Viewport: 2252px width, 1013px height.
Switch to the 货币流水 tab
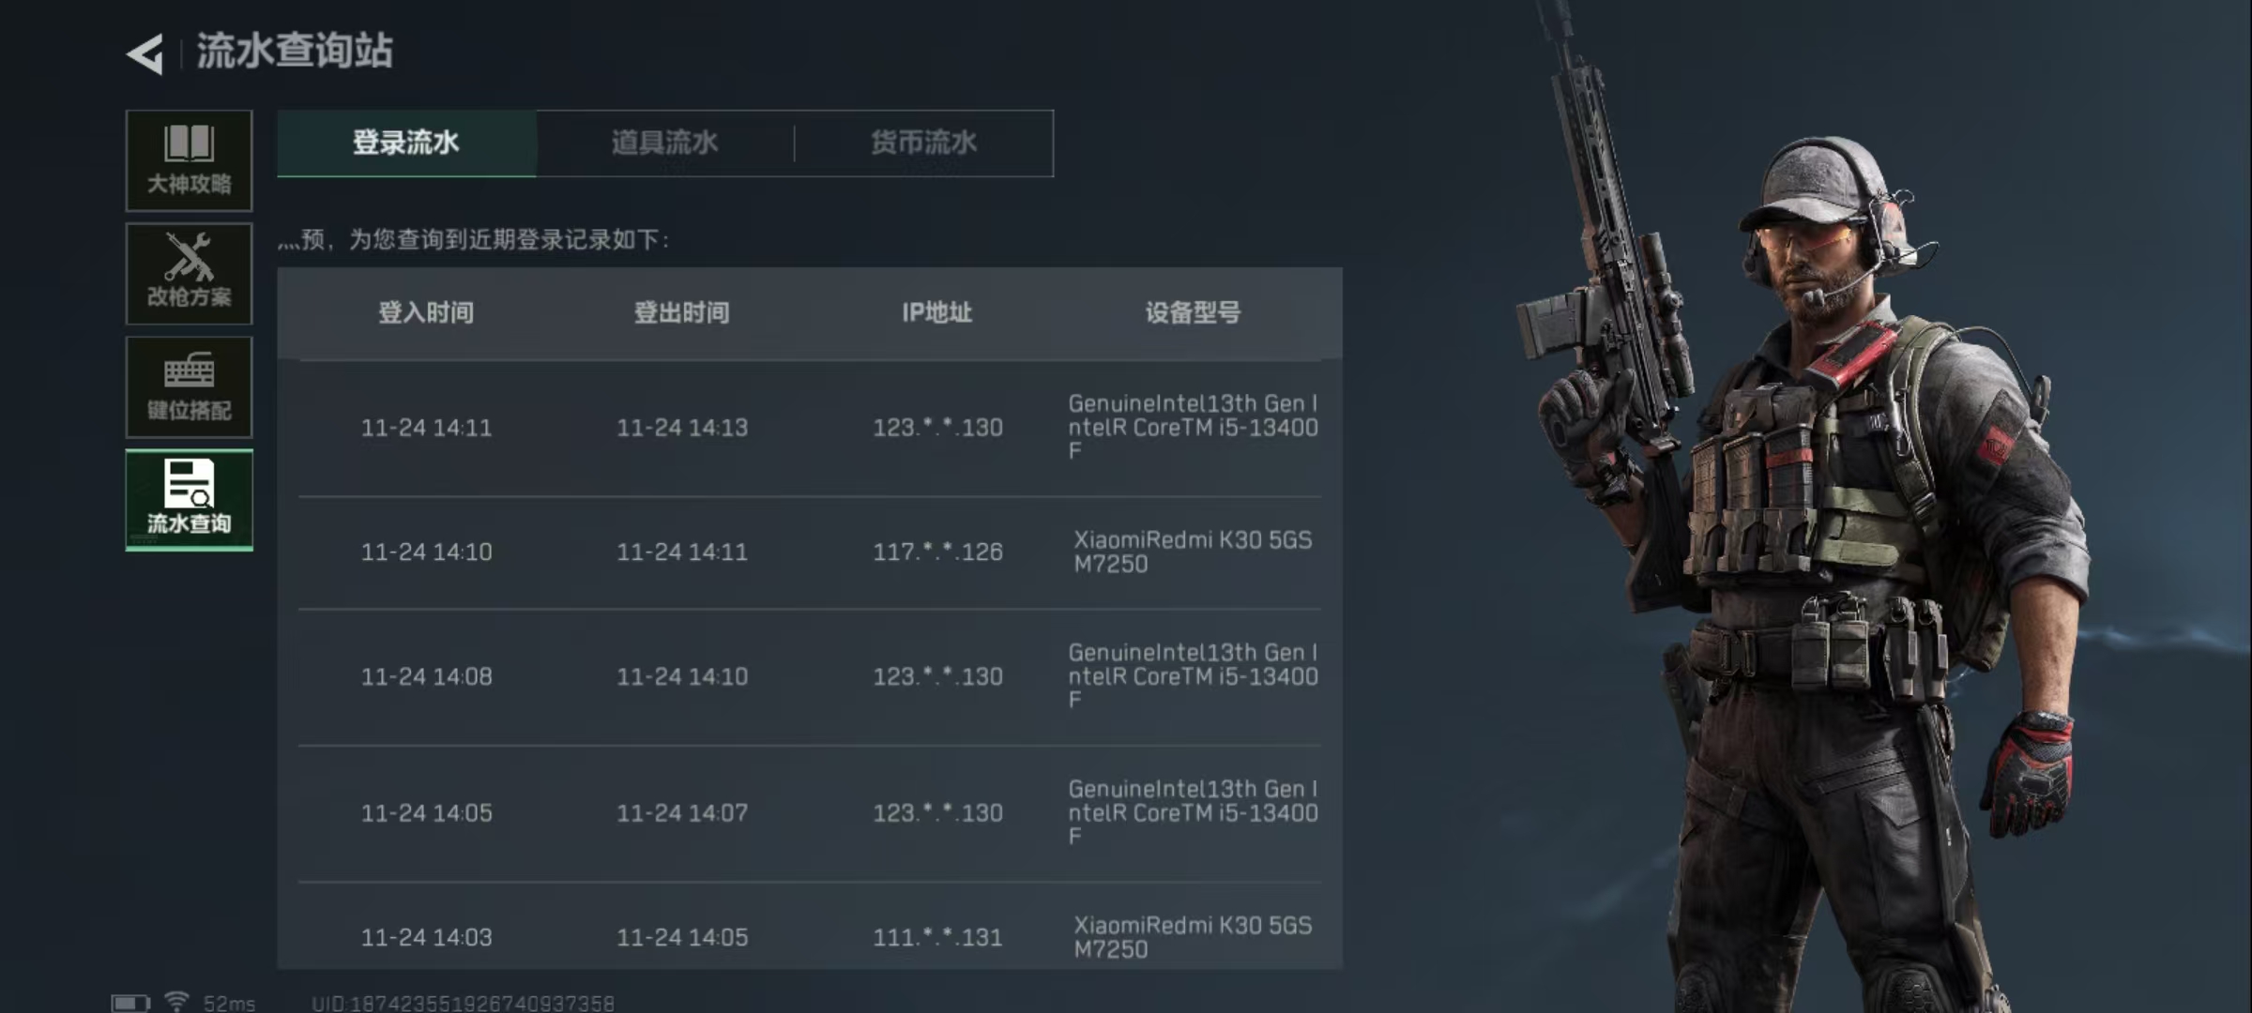(x=924, y=143)
